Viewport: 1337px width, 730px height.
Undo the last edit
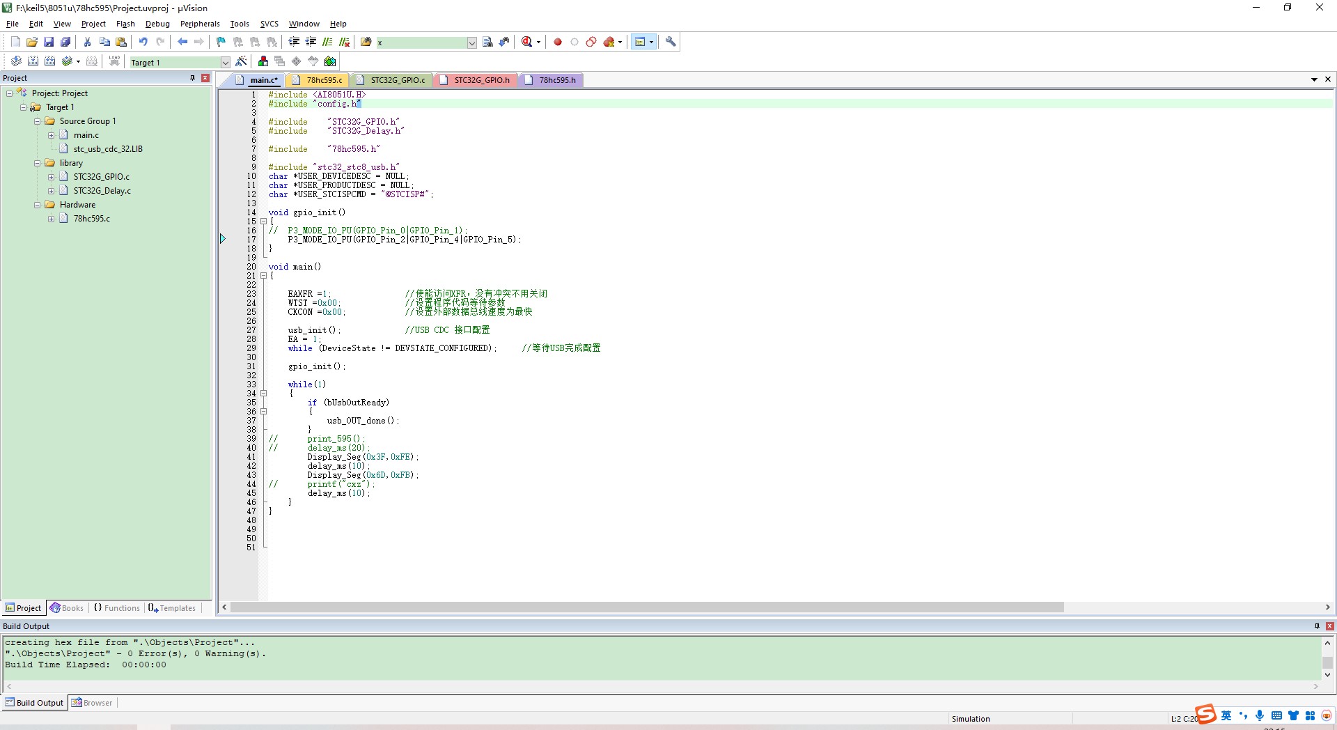143,42
